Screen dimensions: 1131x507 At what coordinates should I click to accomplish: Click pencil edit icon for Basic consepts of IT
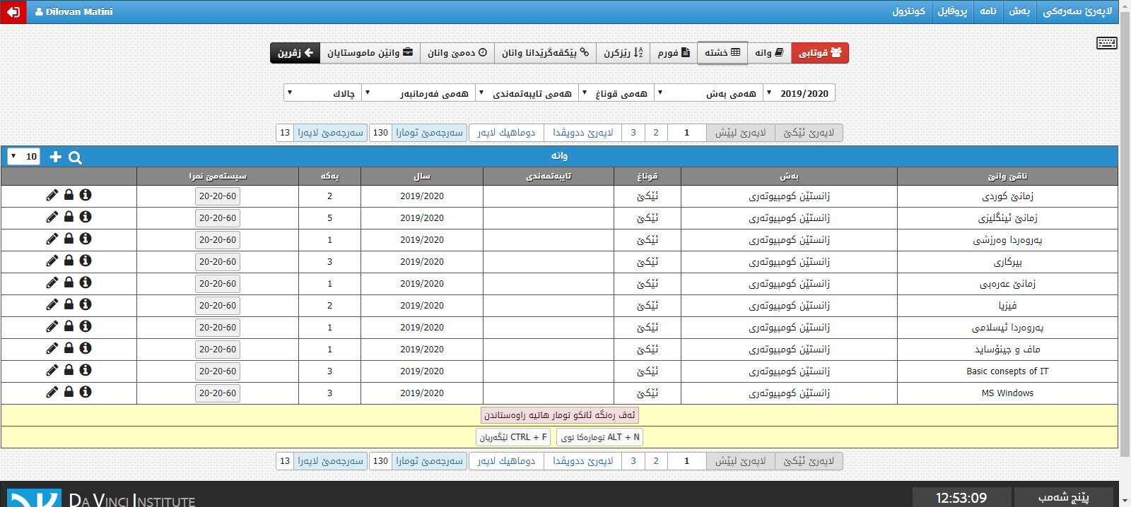52,371
